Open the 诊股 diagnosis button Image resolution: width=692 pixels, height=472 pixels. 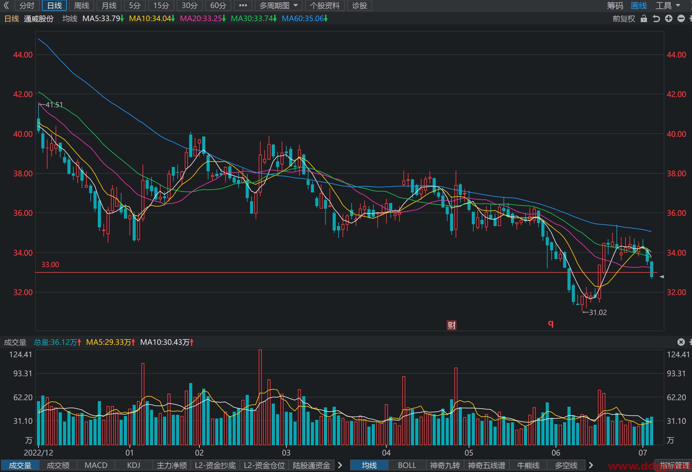pos(360,5)
